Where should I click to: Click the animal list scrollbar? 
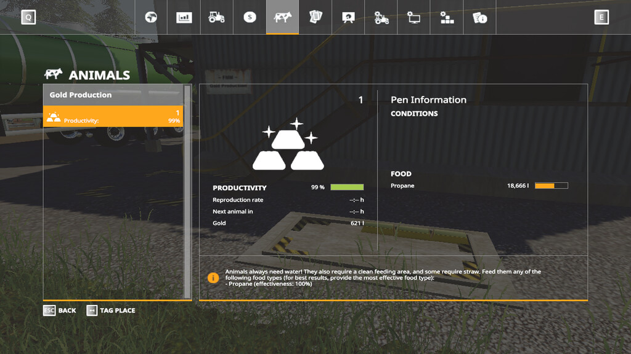187,192
